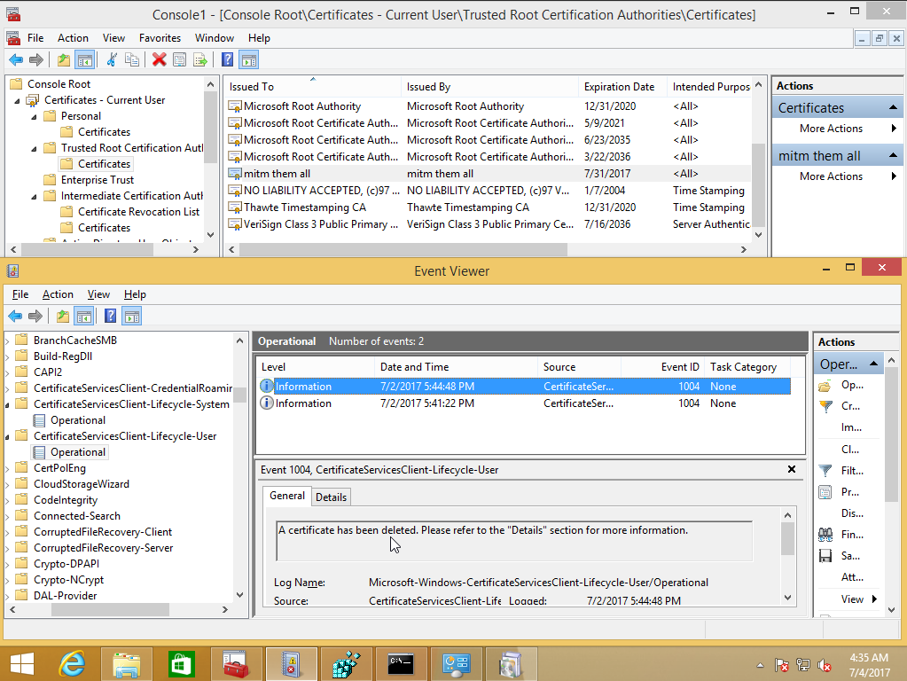Select Operational log under Lifecycle-System
The width and height of the screenshot is (907, 681).
pos(77,420)
